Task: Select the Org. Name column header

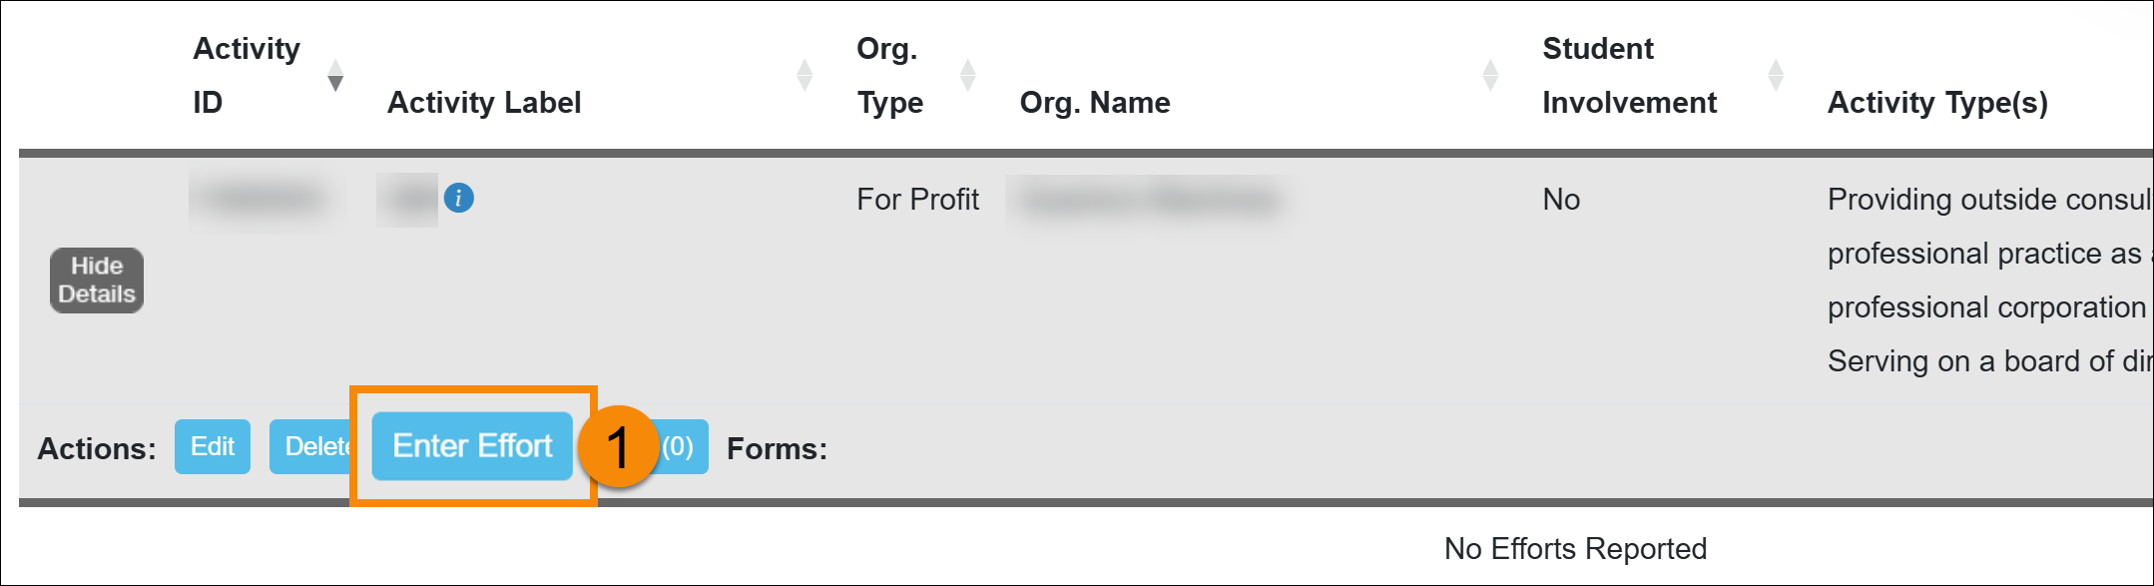Action: 1095,102
